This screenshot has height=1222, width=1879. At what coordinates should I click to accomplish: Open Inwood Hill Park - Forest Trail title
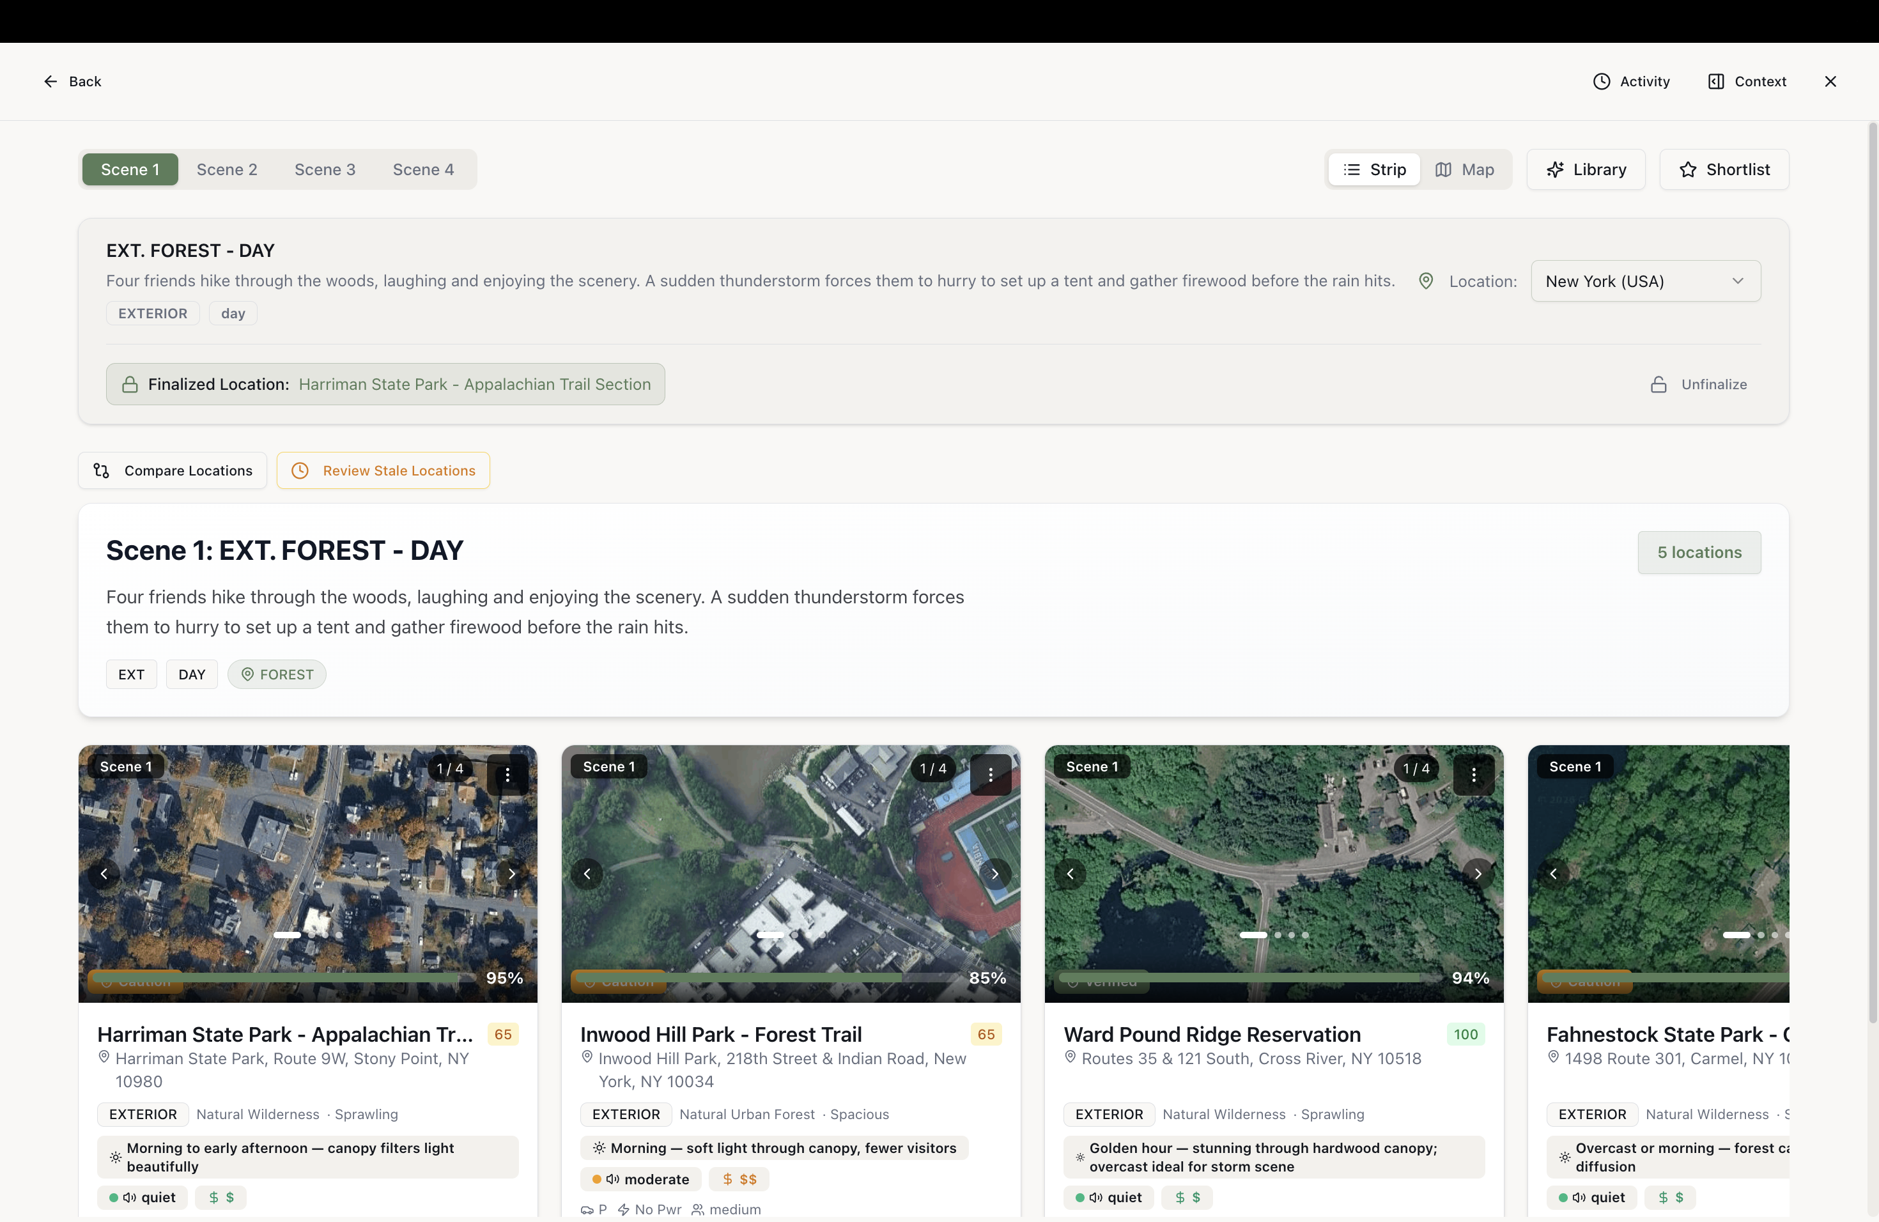click(x=721, y=1034)
